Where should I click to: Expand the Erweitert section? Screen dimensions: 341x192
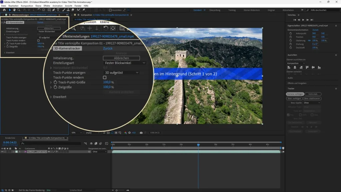[5, 52]
